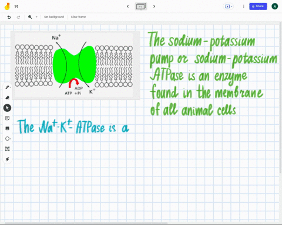Add a sticky note
The height and width of the screenshot is (225, 282).
click(8, 118)
